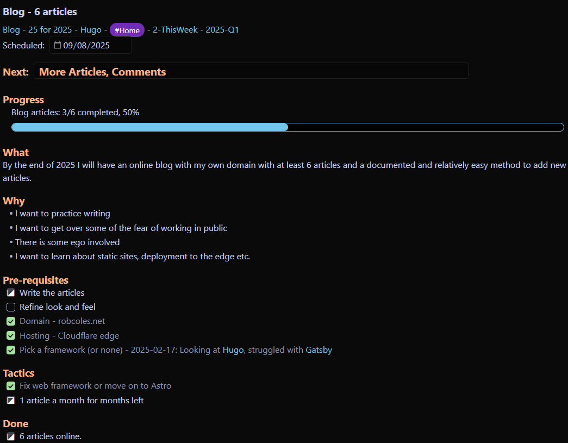
Task: Open the Hugo link in Pre-requisites
Action: pyautogui.click(x=234, y=350)
